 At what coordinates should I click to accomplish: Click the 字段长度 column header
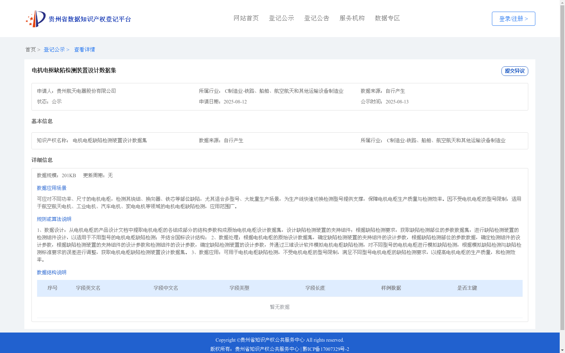point(315,288)
